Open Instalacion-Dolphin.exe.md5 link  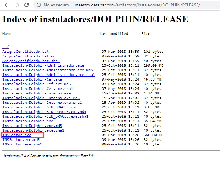click(x=32, y=126)
